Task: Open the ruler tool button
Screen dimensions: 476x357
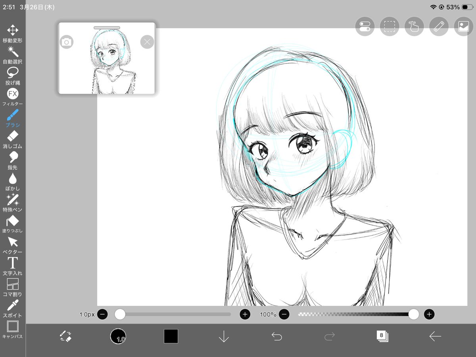Action: [x=439, y=26]
